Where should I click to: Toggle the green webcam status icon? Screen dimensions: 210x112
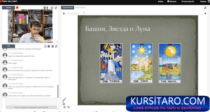(44, 8)
